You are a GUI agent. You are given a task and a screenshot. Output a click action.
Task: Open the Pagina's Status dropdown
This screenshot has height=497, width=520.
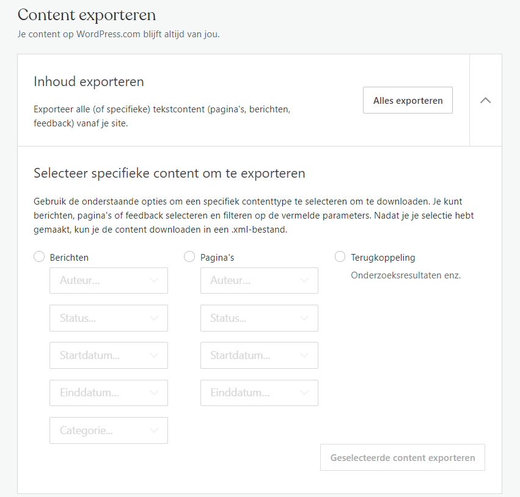click(x=259, y=318)
